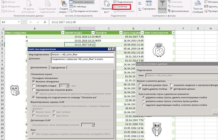Click Из таблицы query option

pyautogui.click(x=78, y=7)
